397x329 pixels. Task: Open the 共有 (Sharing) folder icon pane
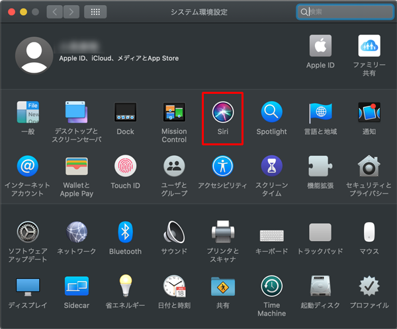(x=223, y=287)
